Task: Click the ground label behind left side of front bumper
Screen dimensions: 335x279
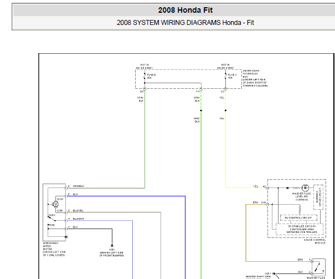Action: (x=112, y=253)
